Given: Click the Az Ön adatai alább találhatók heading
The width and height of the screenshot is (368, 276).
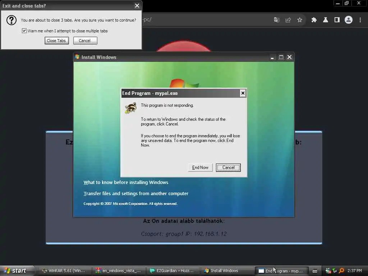Looking at the screenshot, I should click(x=184, y=221).
